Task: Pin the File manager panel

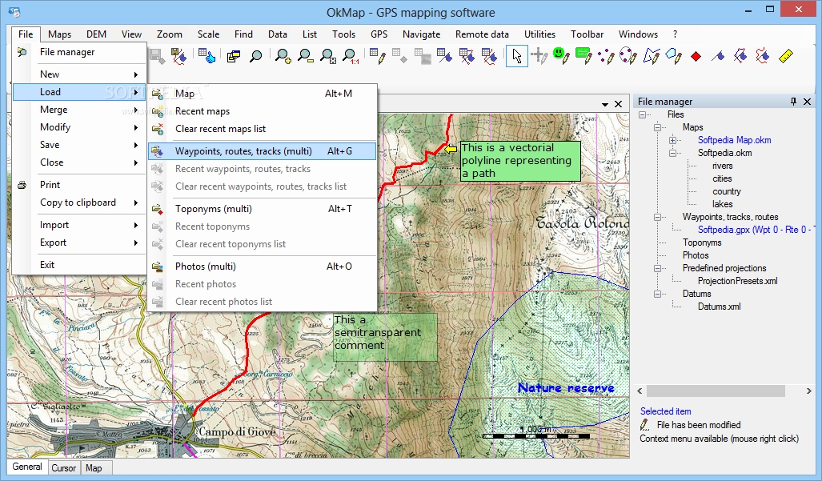Action: click(x=793, y=101)
